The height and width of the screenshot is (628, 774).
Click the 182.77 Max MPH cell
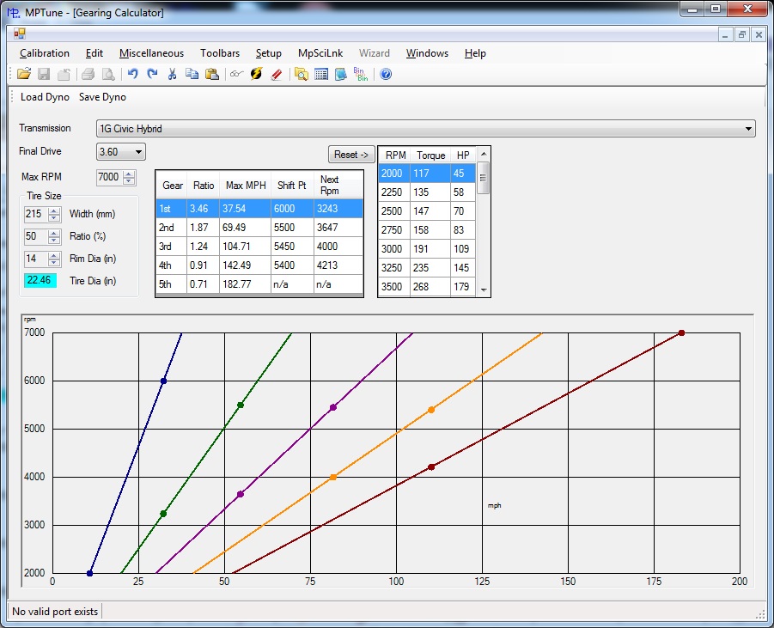tap(245, 284)
